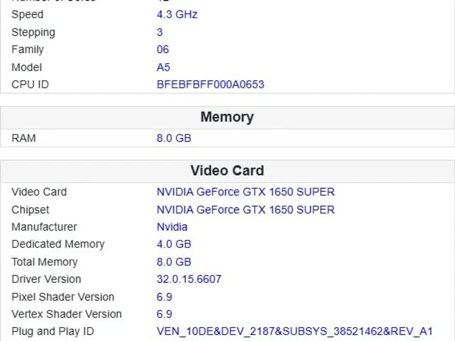Viewport: 455px width, 341px height.
Task: Click the Memory section header
Action: tap(227, 117)
